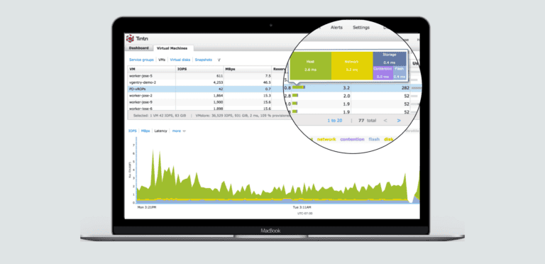Screen dimensions: 545x264
Task: Click the 46.5 MBps value
Action: coord(267,82)
